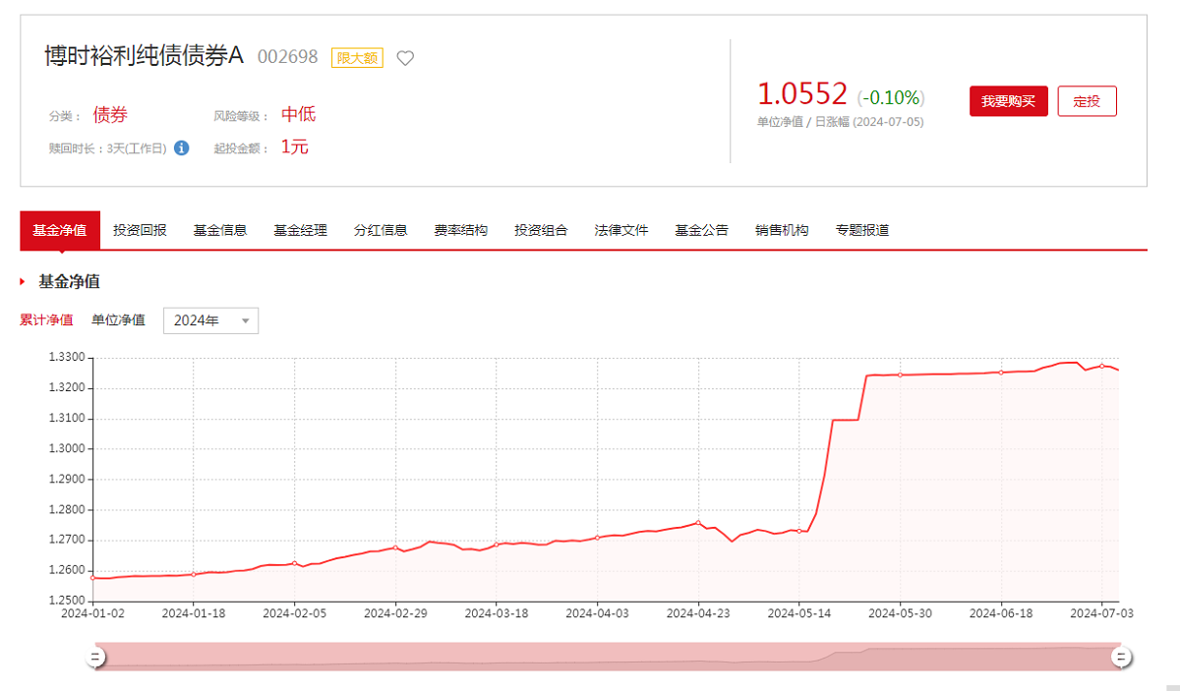Click the data point at 2024-05-30
This screenshot has height=691, width=1180.
[x=900, y=374]
